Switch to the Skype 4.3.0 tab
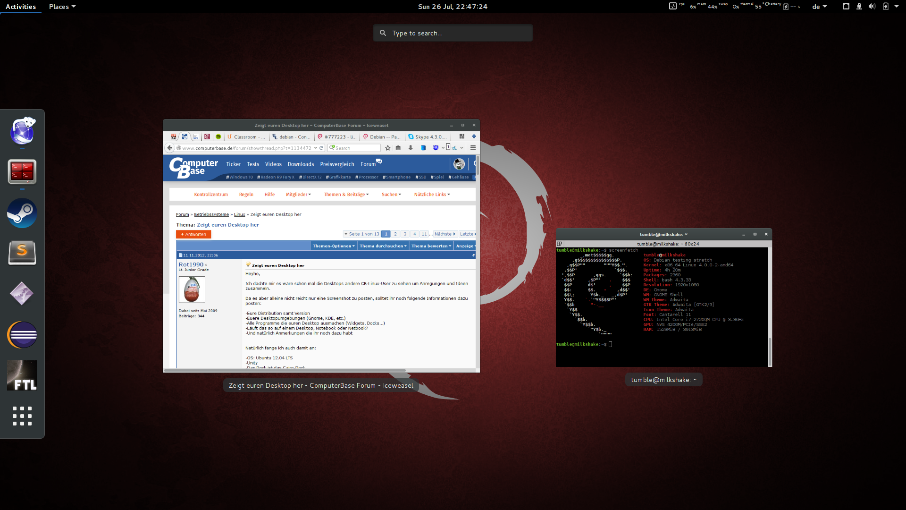The image size is (906, 510). coord(428,137)
